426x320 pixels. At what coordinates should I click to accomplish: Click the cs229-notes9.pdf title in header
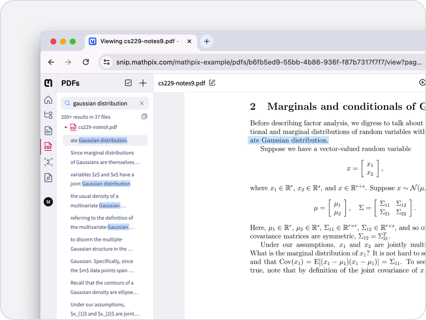[182, 83]
